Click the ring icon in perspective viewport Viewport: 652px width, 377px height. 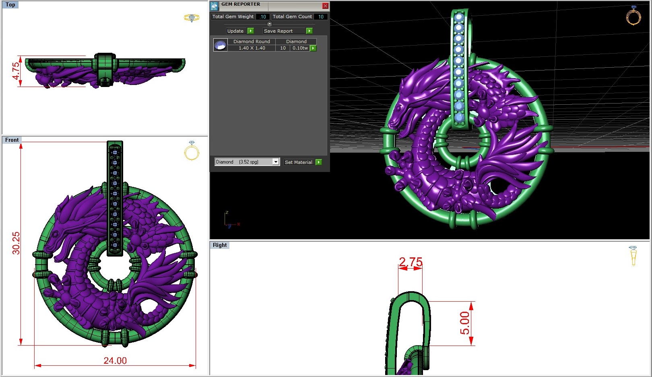(633, 15)
